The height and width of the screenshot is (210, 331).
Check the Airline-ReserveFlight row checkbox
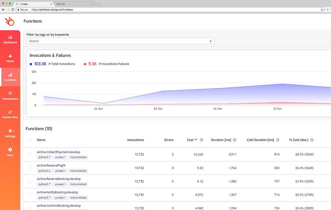29,168
